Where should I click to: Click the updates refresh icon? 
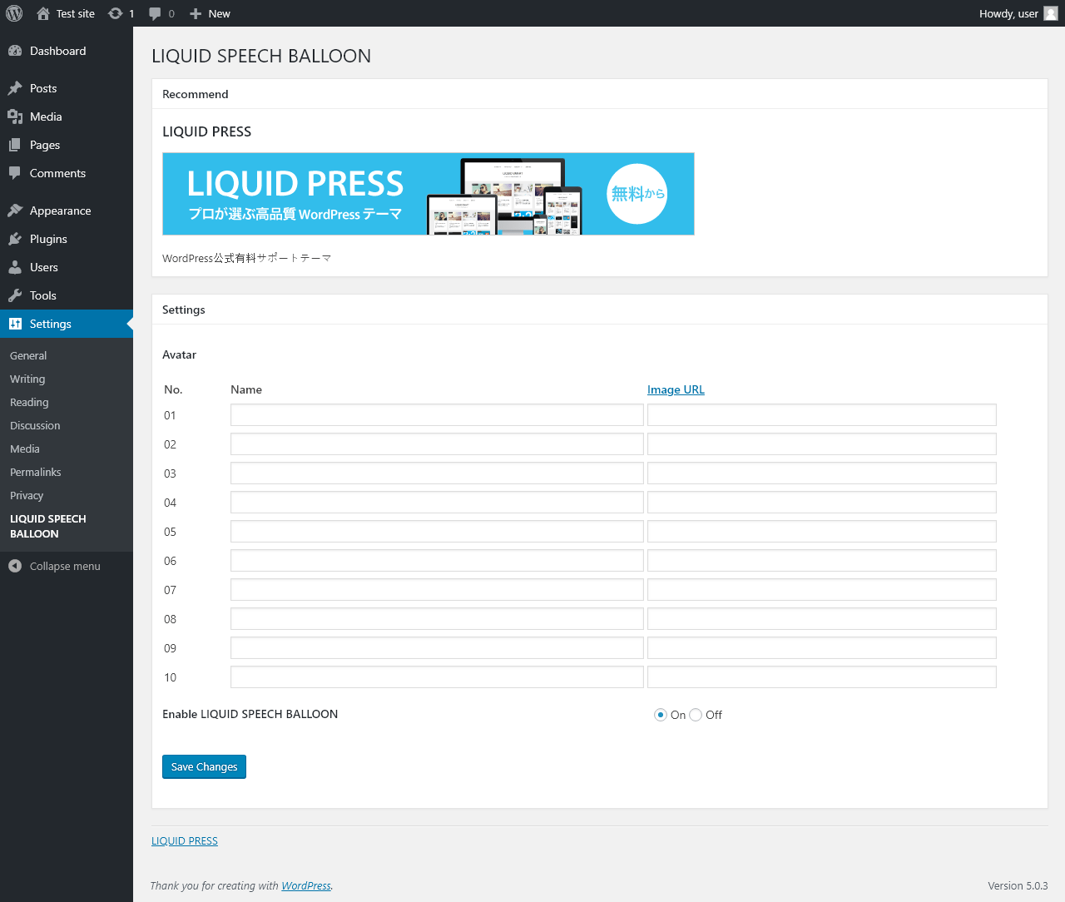[x=116, y=13]
